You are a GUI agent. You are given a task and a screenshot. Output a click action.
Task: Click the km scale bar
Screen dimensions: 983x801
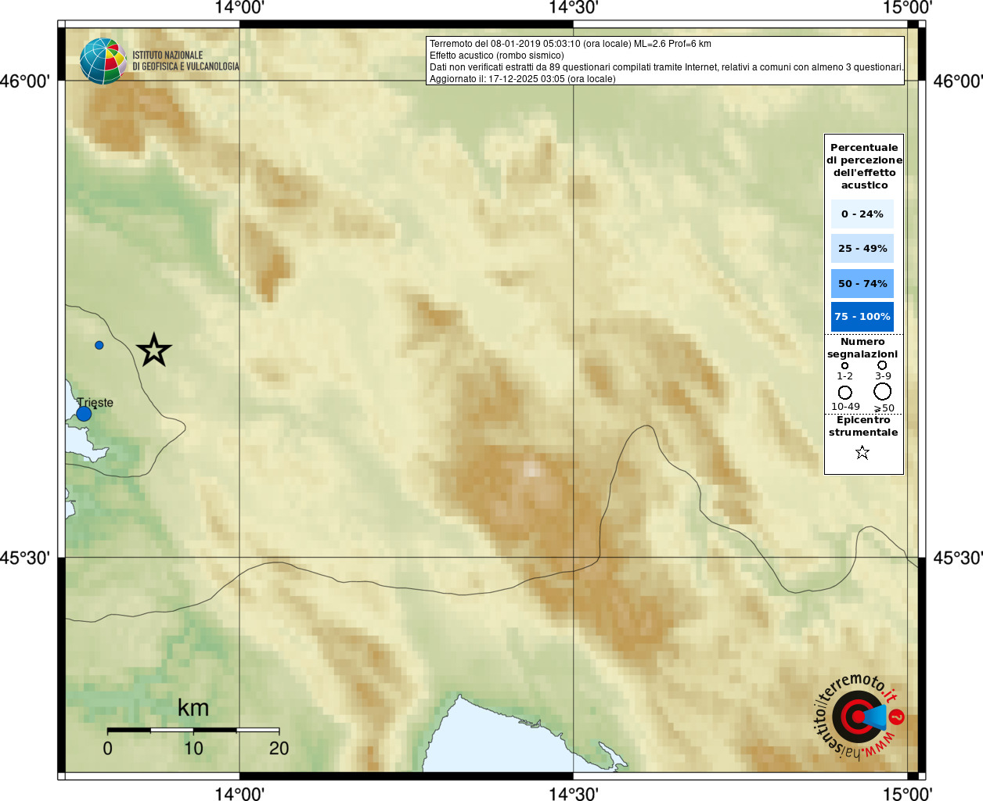tap(193, 730)
